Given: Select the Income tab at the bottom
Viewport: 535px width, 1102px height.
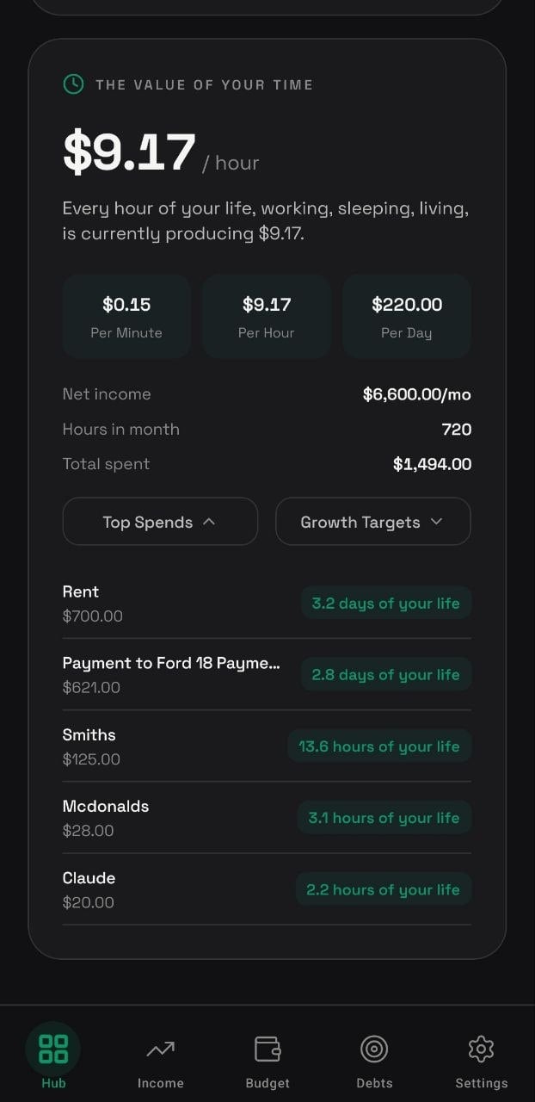Looking at the screenshot, I should pyautogui.click(x=160, y=1059).
